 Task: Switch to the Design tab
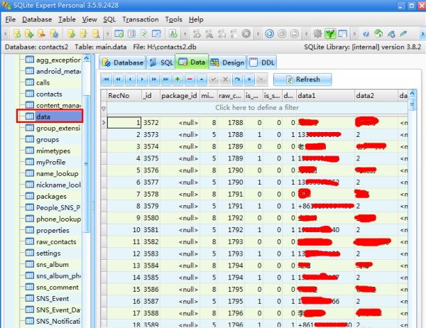click(x=227, y=62)
